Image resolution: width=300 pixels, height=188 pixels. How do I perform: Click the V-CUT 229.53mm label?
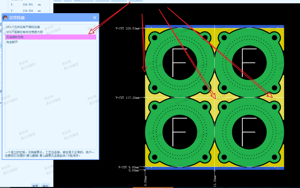click(127, 29)
